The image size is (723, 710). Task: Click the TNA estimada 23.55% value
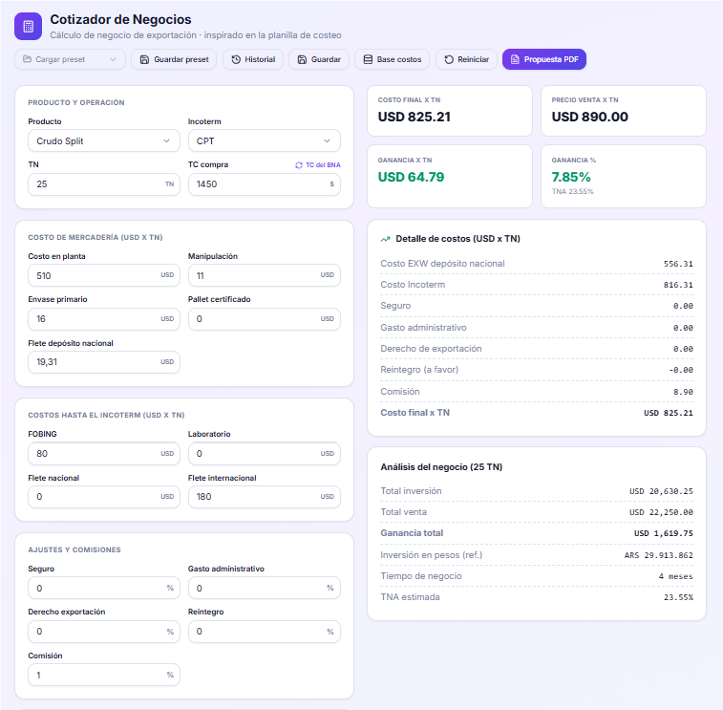point(678,597)
